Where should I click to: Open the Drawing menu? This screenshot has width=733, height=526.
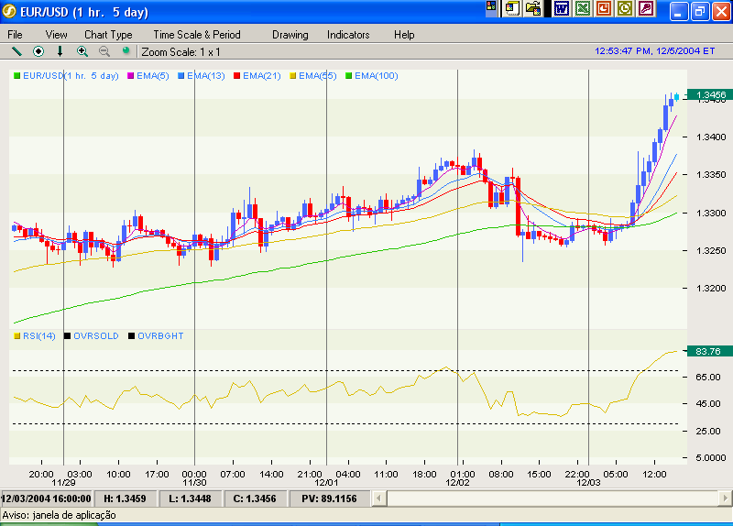[290, 35]
